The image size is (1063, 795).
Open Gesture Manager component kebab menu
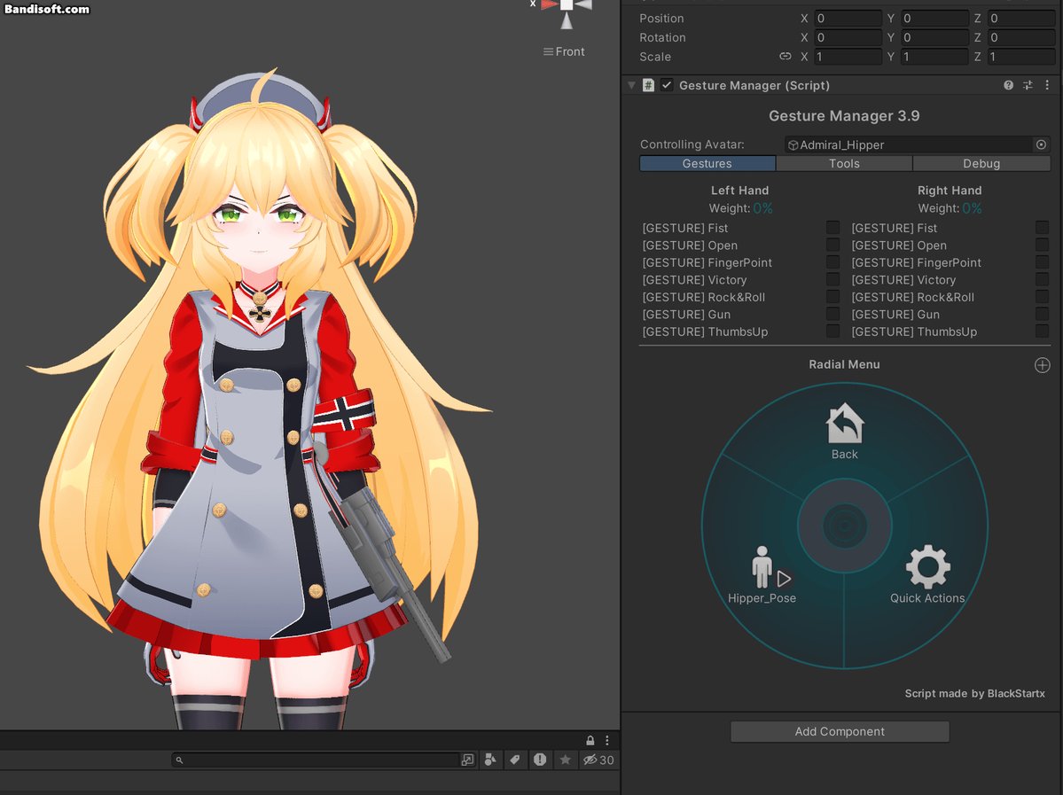tap(1047, 85)
